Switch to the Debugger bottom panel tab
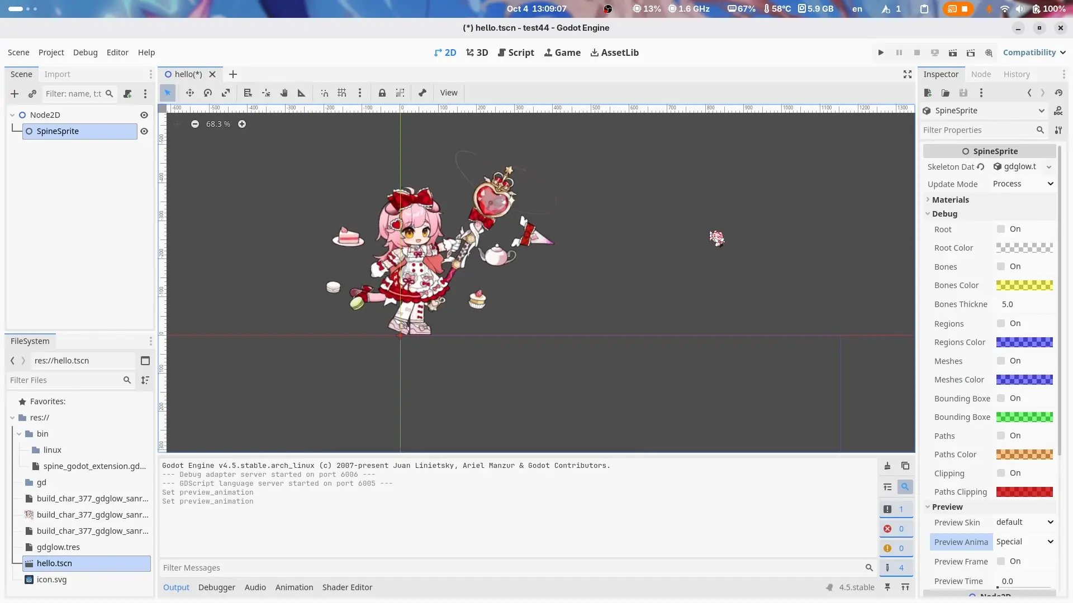 (216, 587)
